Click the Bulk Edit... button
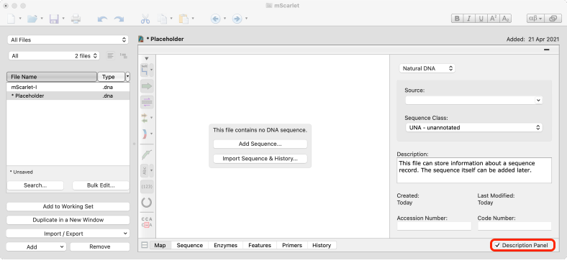 [x=101, y=185]
